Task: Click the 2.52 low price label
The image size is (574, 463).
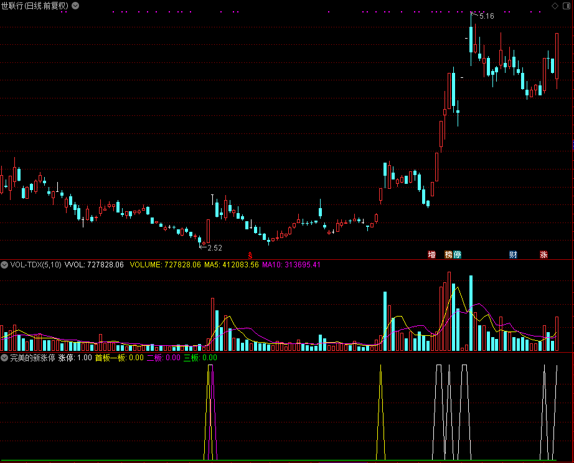Action: point(215,248)
